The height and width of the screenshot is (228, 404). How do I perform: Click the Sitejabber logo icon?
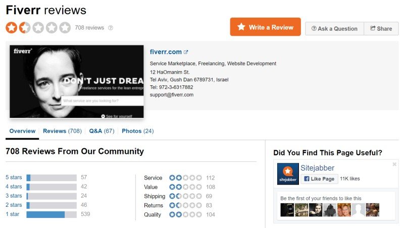point(288,174)
